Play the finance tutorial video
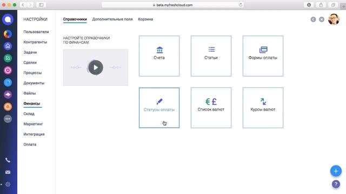346x194 pixels. pyautogui.click(x=96, y=67)
